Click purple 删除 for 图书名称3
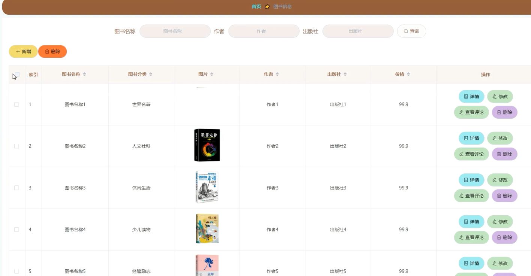 click(x=504, y=196)
